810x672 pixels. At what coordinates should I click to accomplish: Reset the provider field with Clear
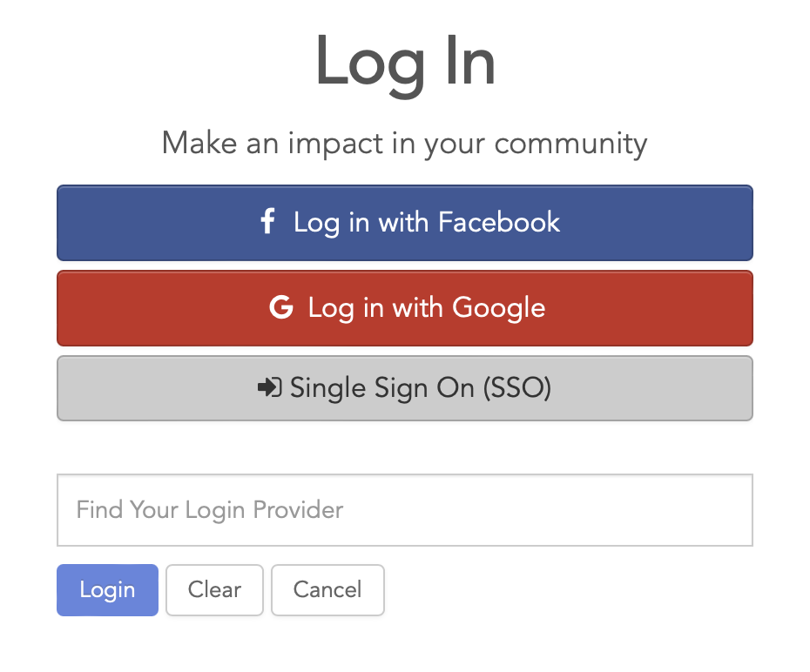tap(214, 590)
